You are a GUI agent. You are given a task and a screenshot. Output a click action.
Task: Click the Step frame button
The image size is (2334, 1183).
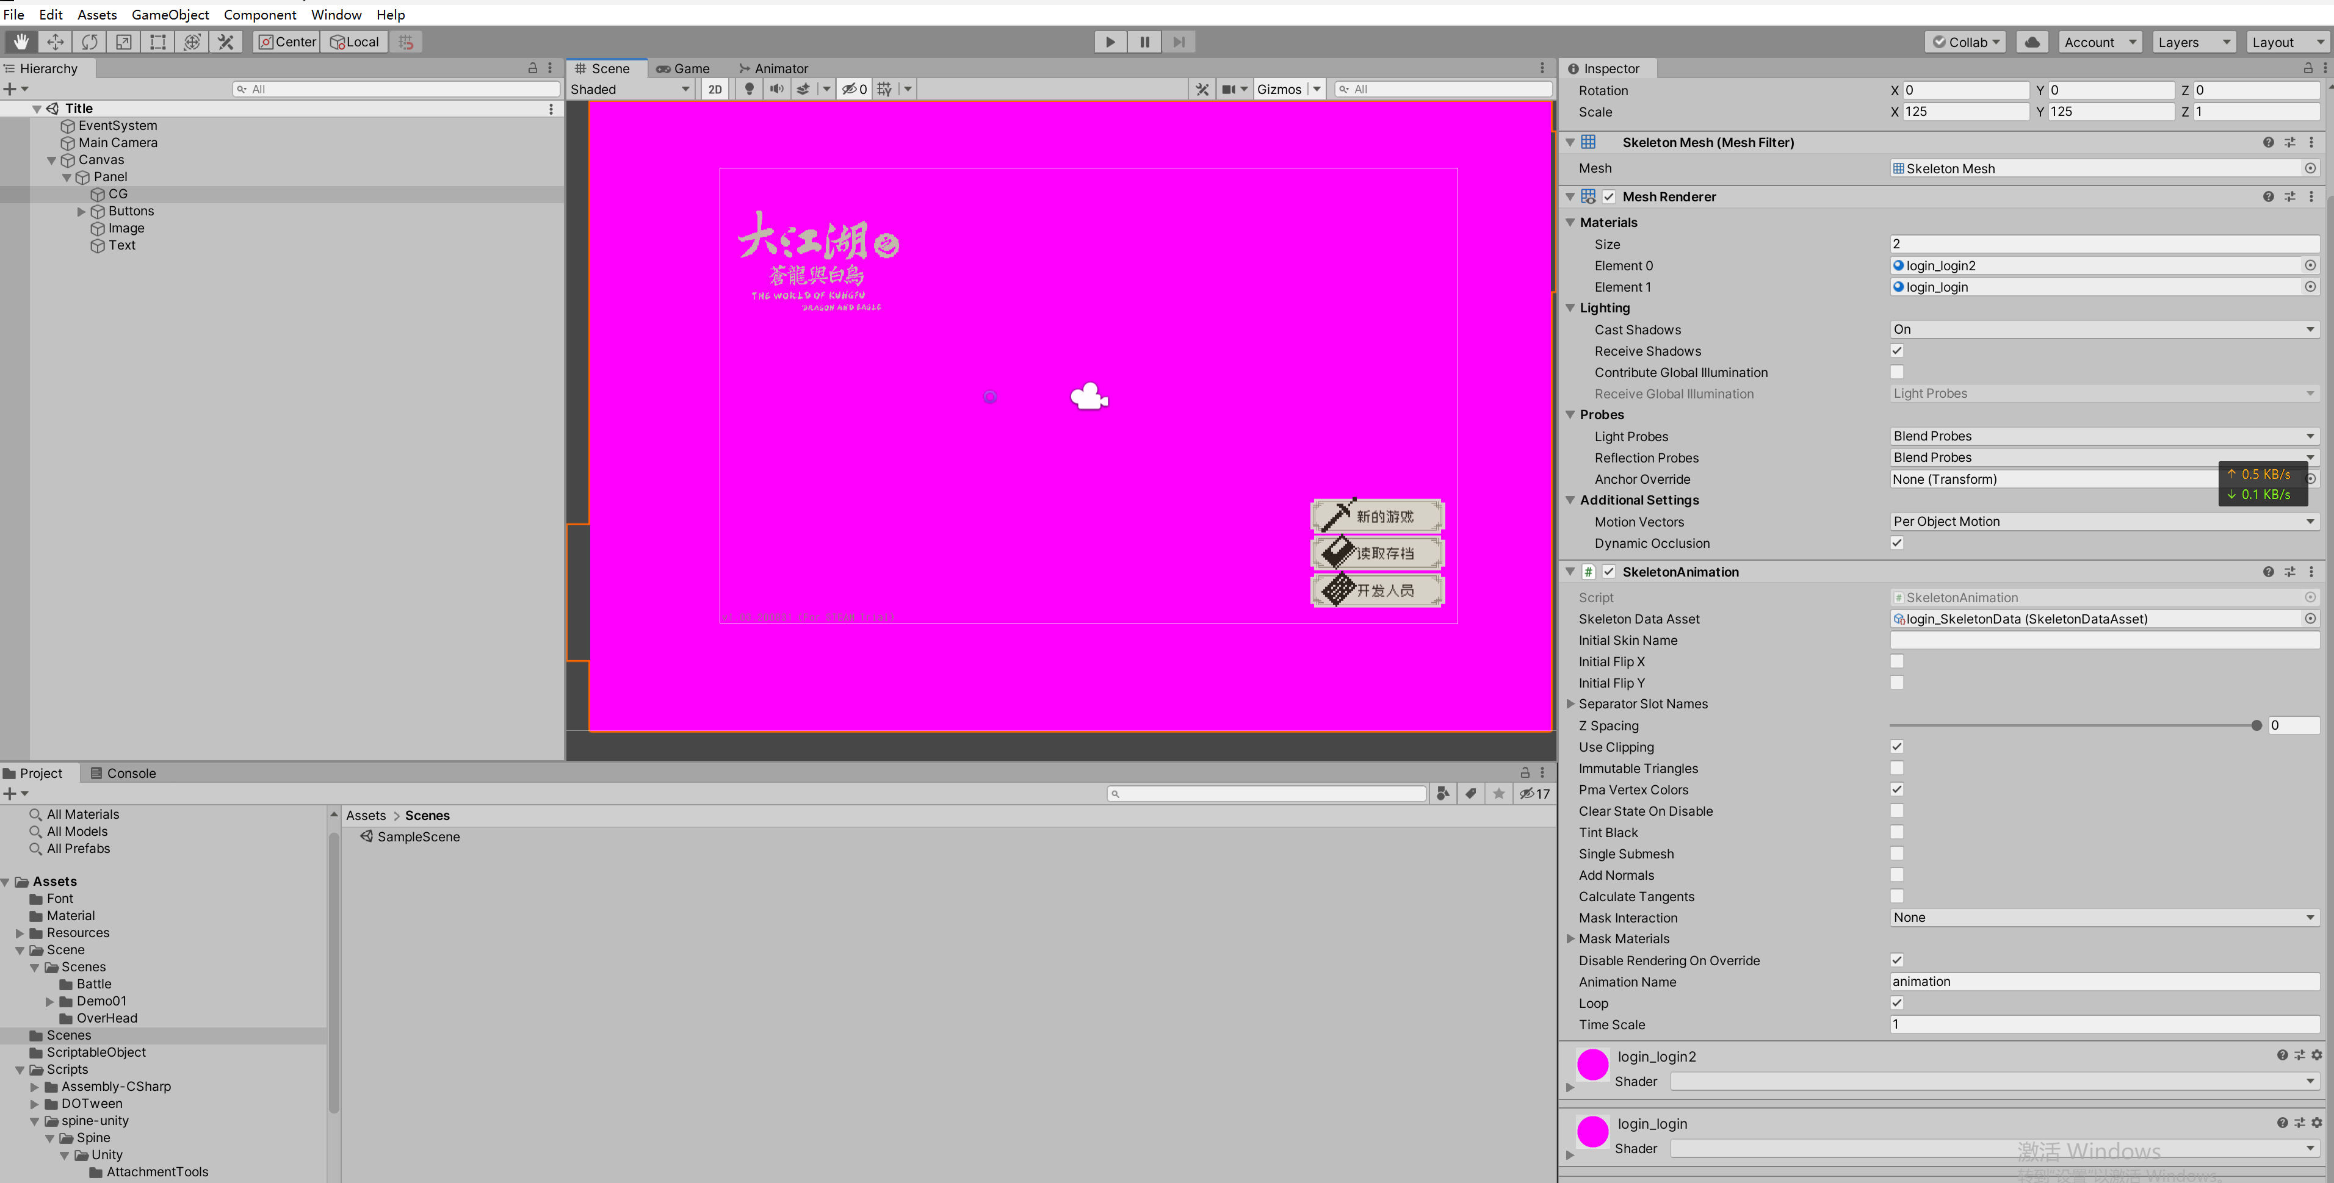pyautogui.click(x=1179, y=41)
